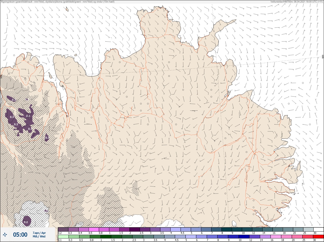Click the Rigning/skúrir map title text

[x=58, y=2]
